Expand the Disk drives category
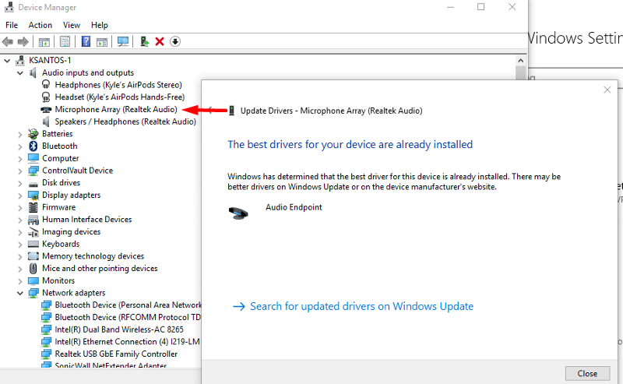This screenshot has height=384, width=623. click(20, 183)
